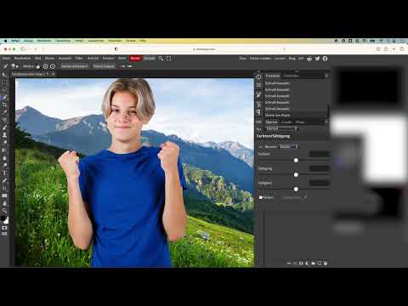Choose subtract-from-selection mode in the options bar
The height and width of the screenshot is (306, 408).
pyautogui.click(x=53, y=66)
